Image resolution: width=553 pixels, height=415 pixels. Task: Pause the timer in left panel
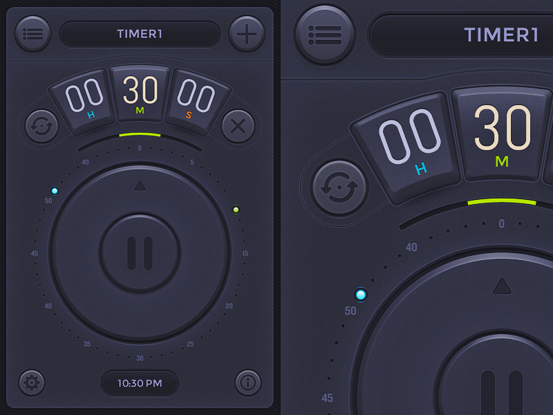140,253
